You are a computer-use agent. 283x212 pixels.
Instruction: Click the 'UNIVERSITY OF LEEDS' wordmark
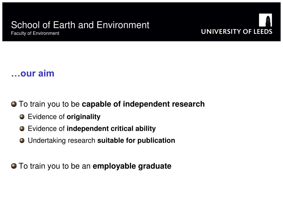click(237, 31)
